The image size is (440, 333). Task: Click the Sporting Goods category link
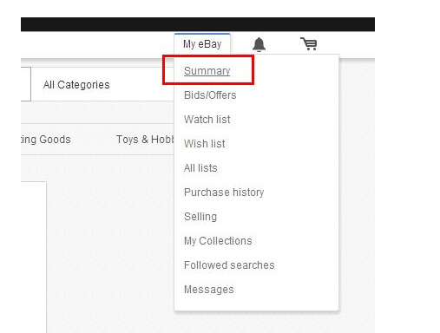click(x=46, y=140)
